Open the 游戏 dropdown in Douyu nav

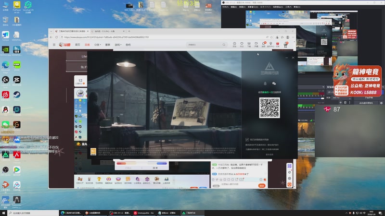118,45
